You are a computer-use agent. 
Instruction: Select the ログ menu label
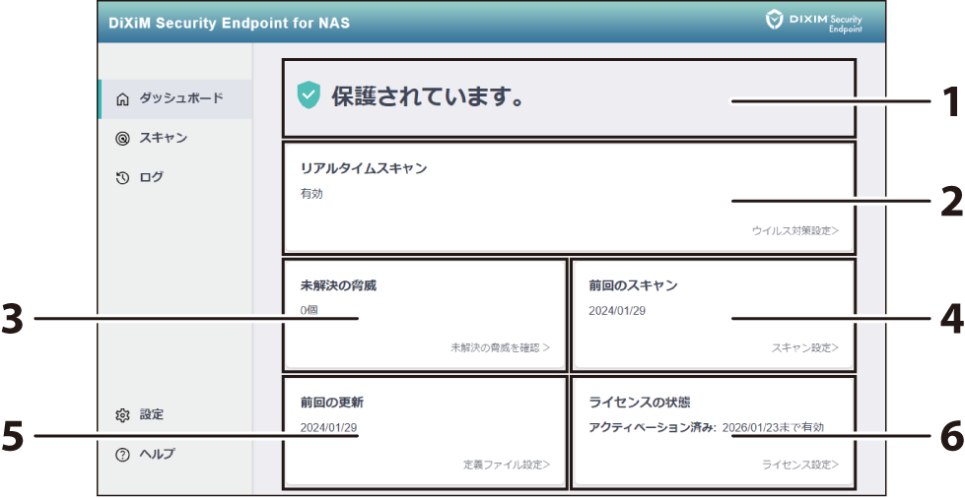[x=151, y=178]
